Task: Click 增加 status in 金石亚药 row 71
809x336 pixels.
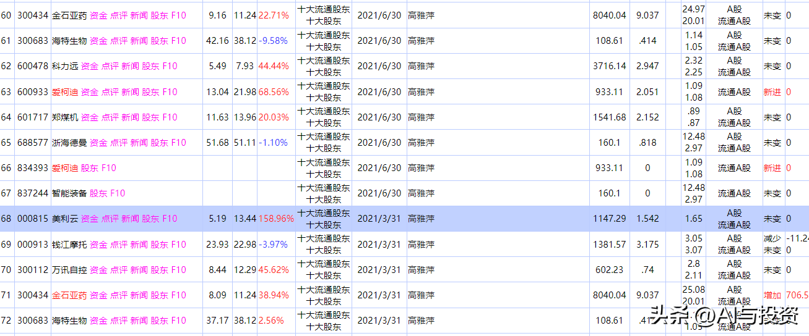Action: click(772, 295)
